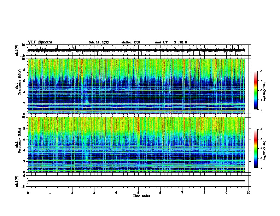The height and width of the screenshot is (216, 280).
Task: Click the 'VLF Spectra' title text
Action: (x=40, y=42)
